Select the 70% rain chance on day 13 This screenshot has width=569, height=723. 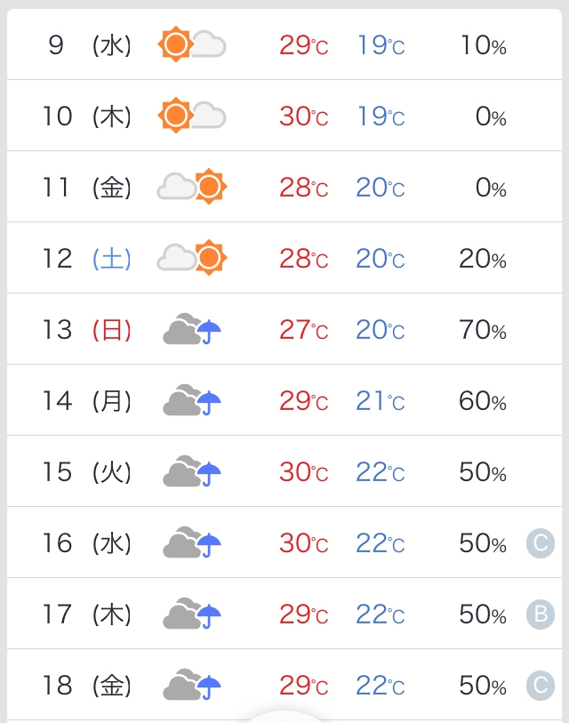pos(483,330)
